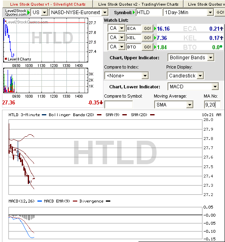This screenshot has height=242, width=225.
Task: Click the GO! button beside timeframe
Action: pos(220,13)
